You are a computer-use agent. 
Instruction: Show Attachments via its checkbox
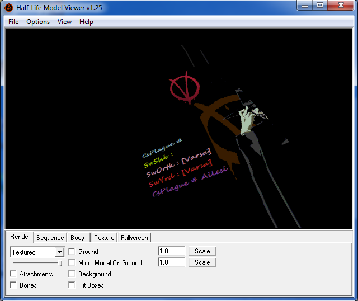pos(13,274)
